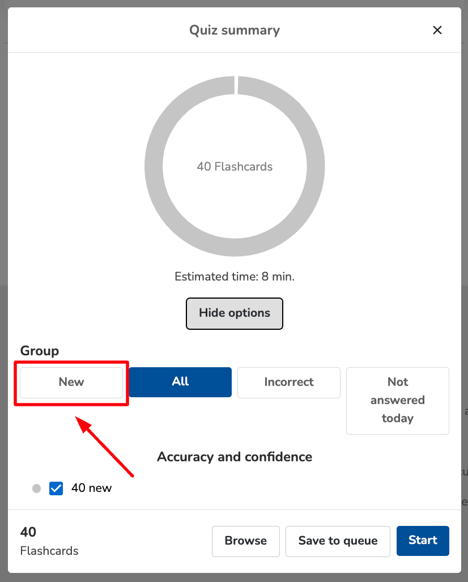
Task: Close the Quiz summary dialog
Action: point(437,30)
